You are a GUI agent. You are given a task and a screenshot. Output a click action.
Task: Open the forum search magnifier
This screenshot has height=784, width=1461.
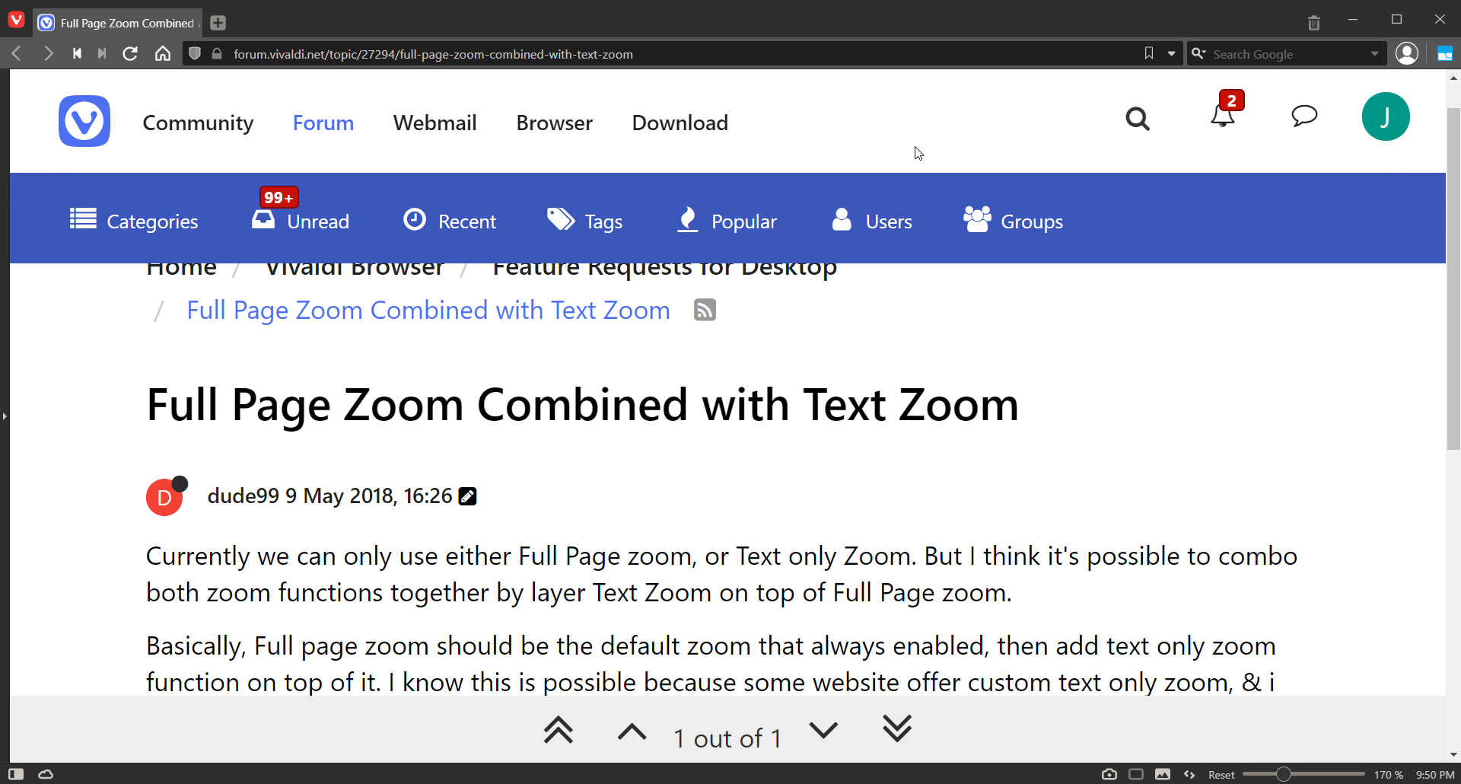click(1138, 120)
